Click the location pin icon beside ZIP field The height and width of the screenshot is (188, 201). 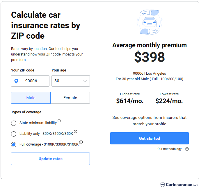[16, 81]
